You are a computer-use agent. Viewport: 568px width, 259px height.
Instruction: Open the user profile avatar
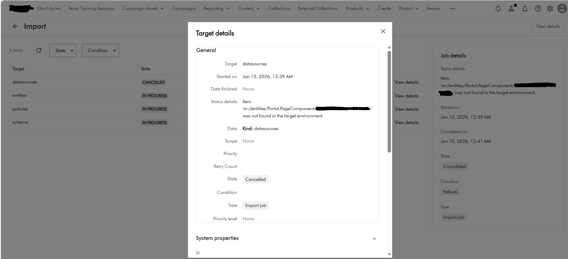click(562, 8)
